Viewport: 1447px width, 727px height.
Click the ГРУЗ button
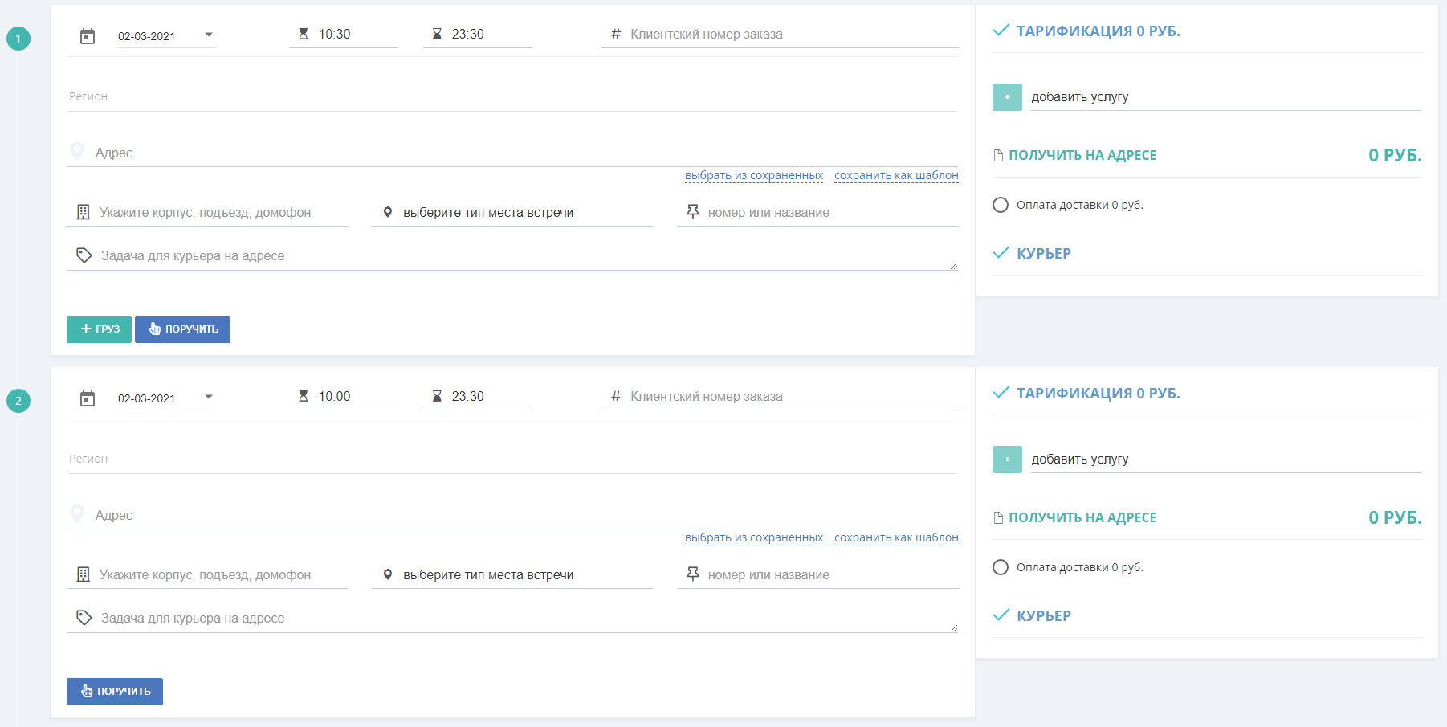coord(99,329)
